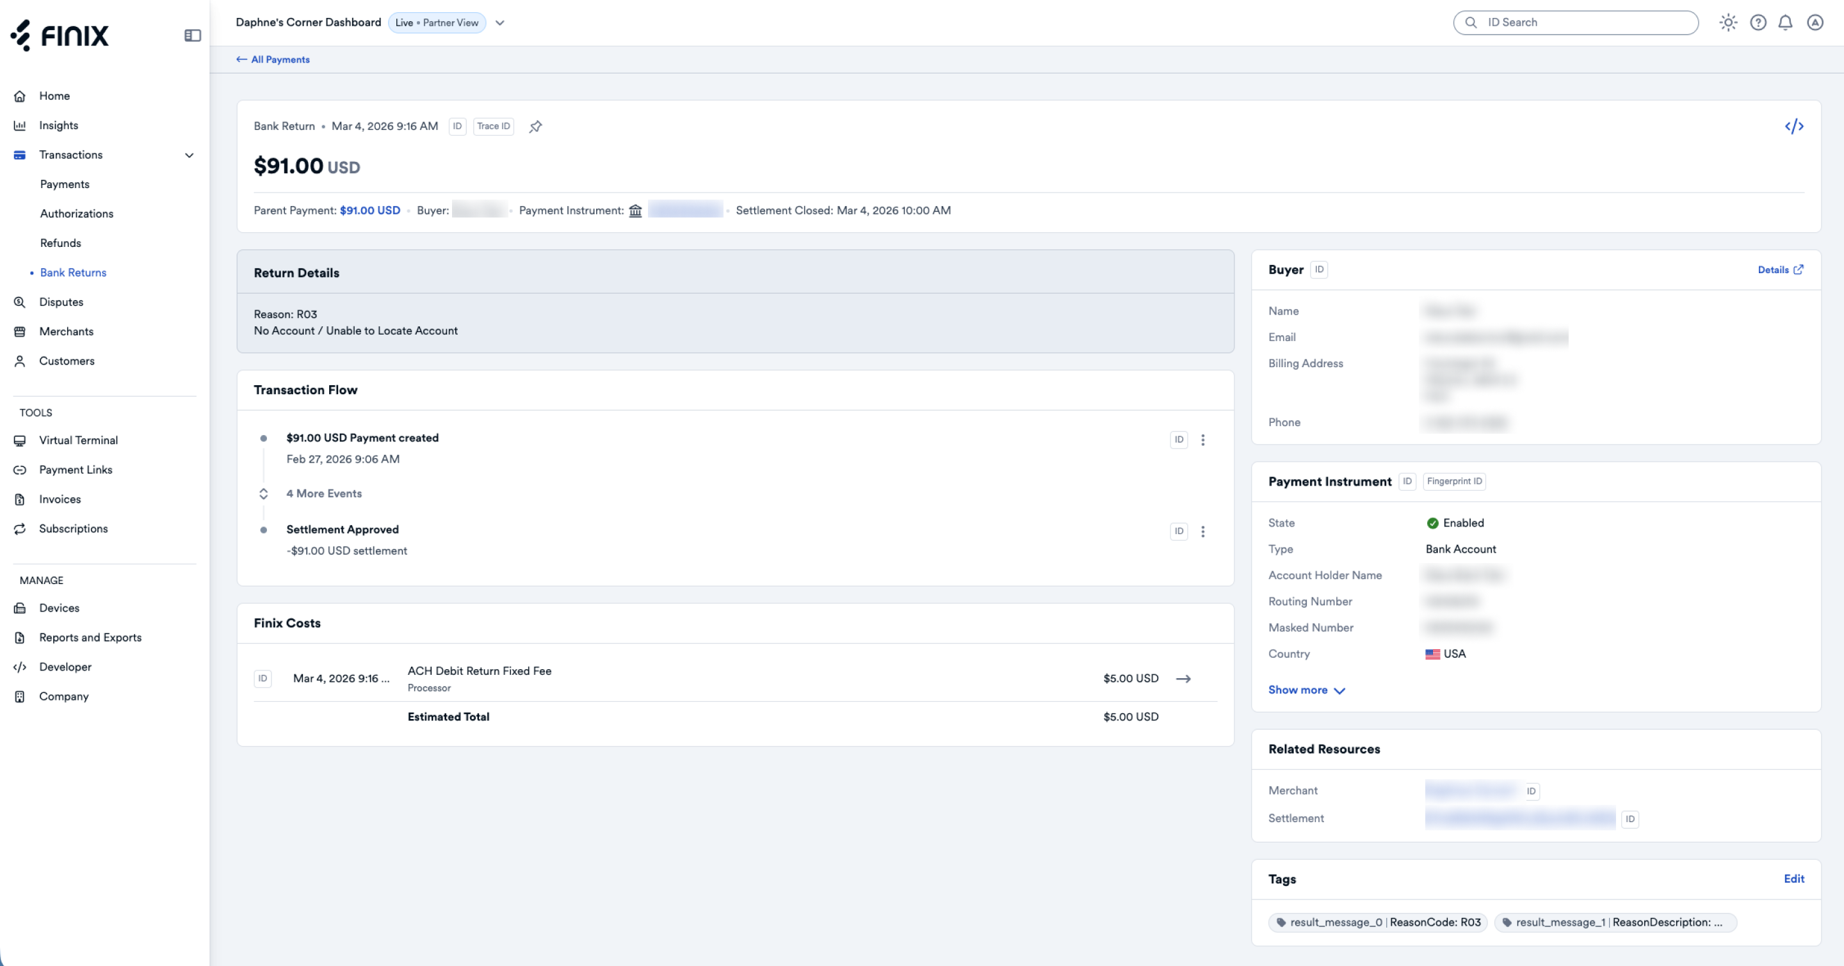Copy ID of ACH Debit Return fee
This screenshot has width=1844, height=966.
point(263,679)
